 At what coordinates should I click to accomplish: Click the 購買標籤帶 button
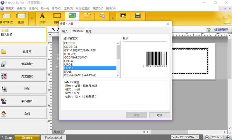(x=218, y=30)
